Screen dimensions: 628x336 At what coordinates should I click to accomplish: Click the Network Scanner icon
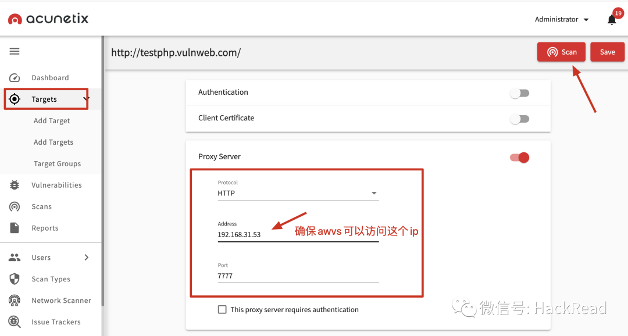(15, 301)
